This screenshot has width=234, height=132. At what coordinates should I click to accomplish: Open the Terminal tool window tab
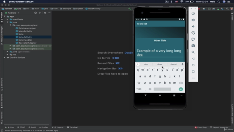72,127
